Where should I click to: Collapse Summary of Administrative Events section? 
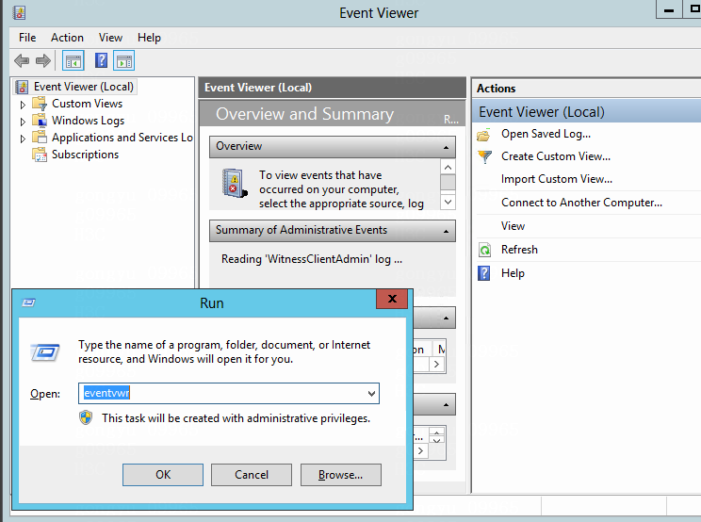[x=446, y=231]
